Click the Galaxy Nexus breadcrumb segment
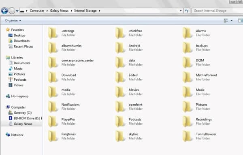 (59, 10)
